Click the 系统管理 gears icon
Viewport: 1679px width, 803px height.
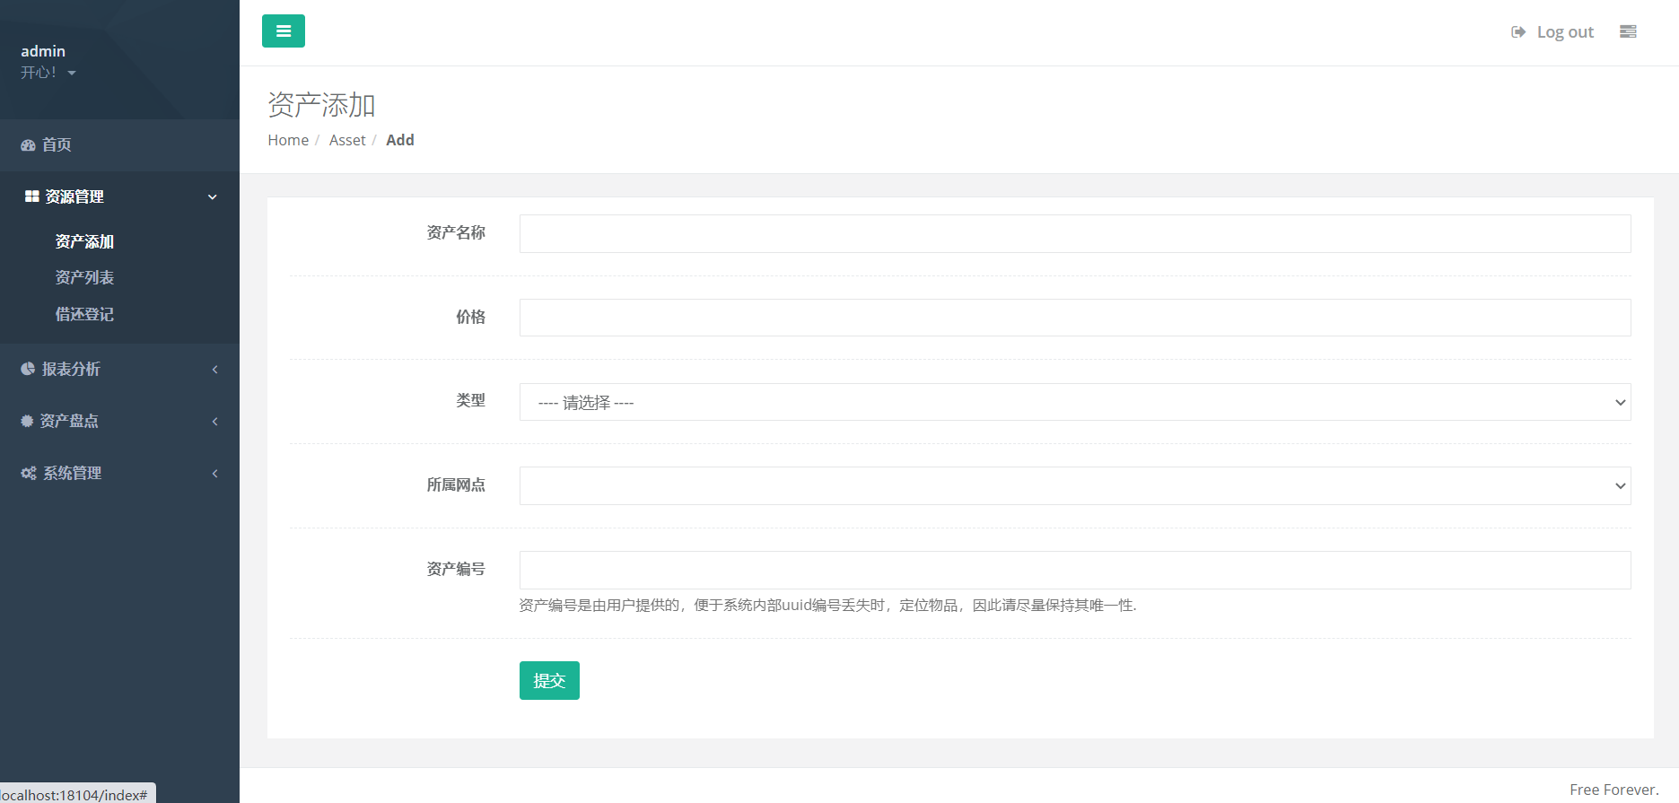pos(29,473)
